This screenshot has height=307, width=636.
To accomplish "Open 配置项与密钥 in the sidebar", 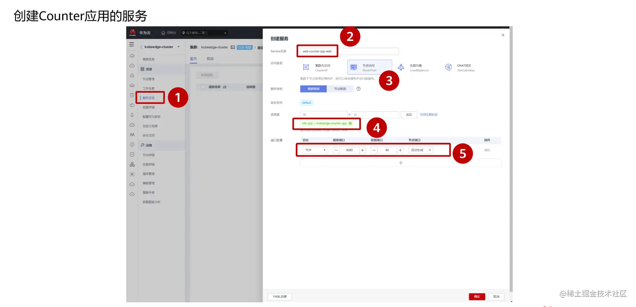I will pyautogui.click(x=151, y=117).
